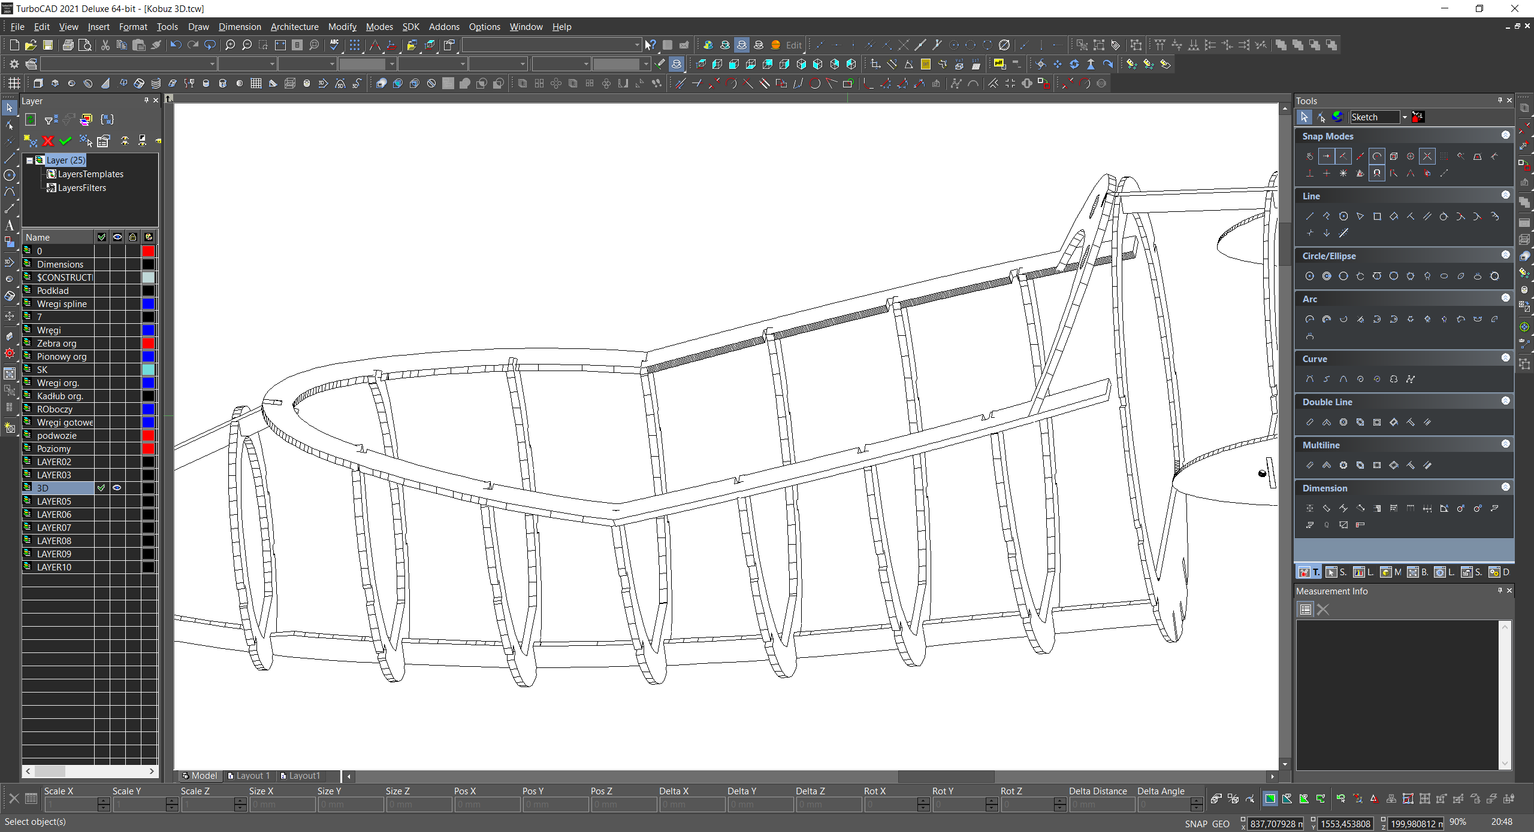Open the Sketch style dropdown
This screenshot has width=1534, height=832.
click(1404, 117)
